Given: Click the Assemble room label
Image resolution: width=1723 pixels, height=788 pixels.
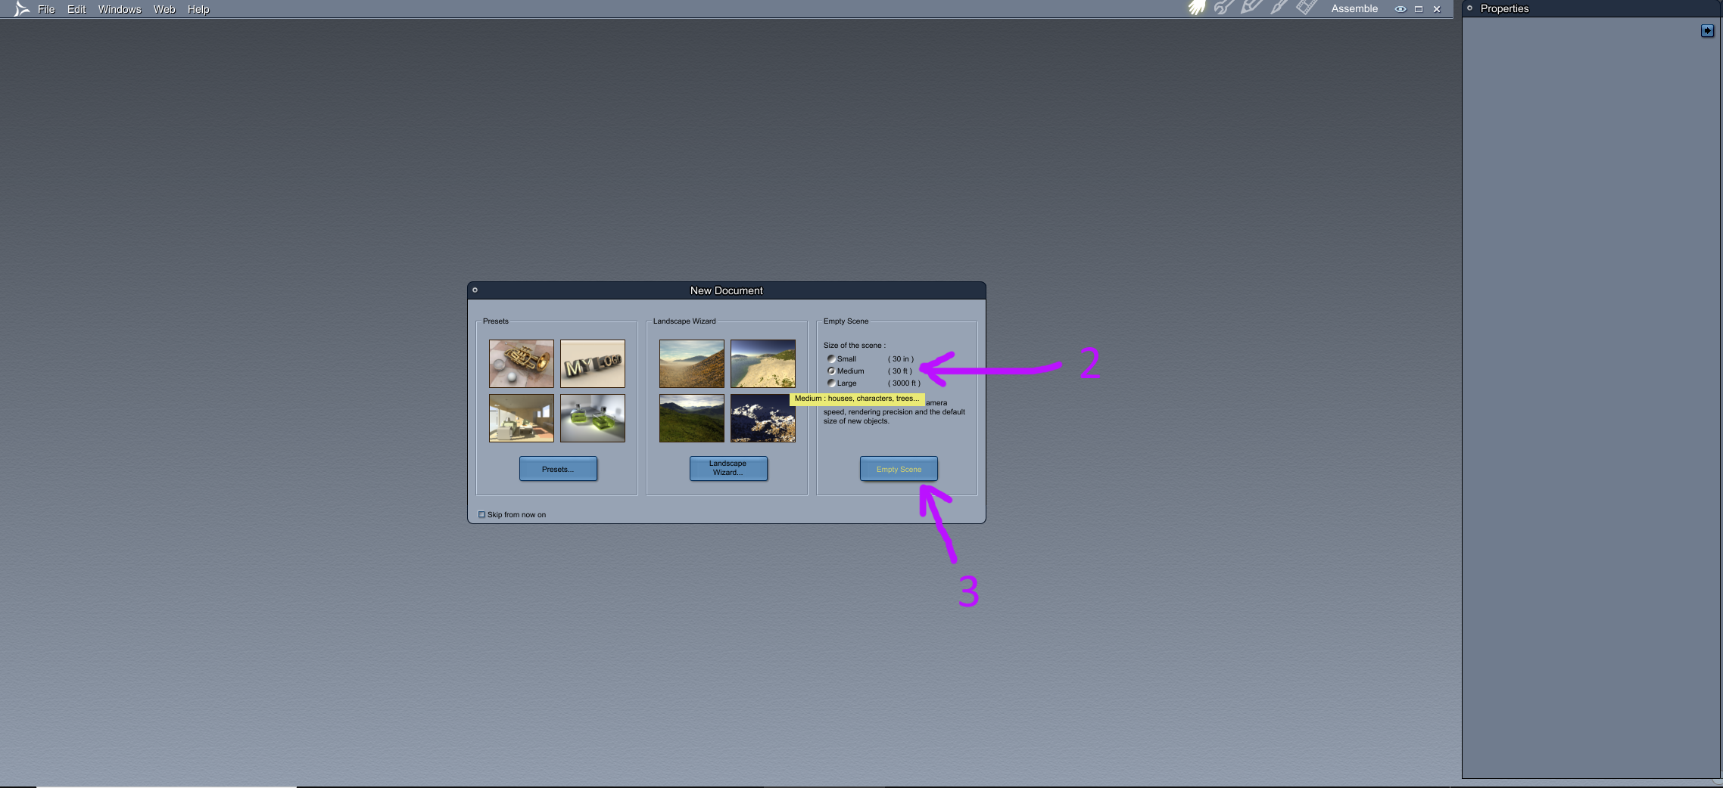Looking at the screenshot, I should click(1354, 9).
